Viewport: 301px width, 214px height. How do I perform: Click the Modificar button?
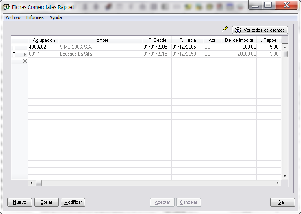[73, 202]
